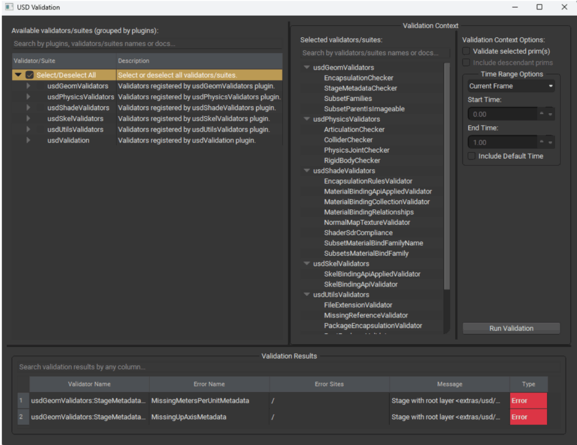Collapse usdSkelValidators group in selected list

pyautogui.click(x=307, y=264)
